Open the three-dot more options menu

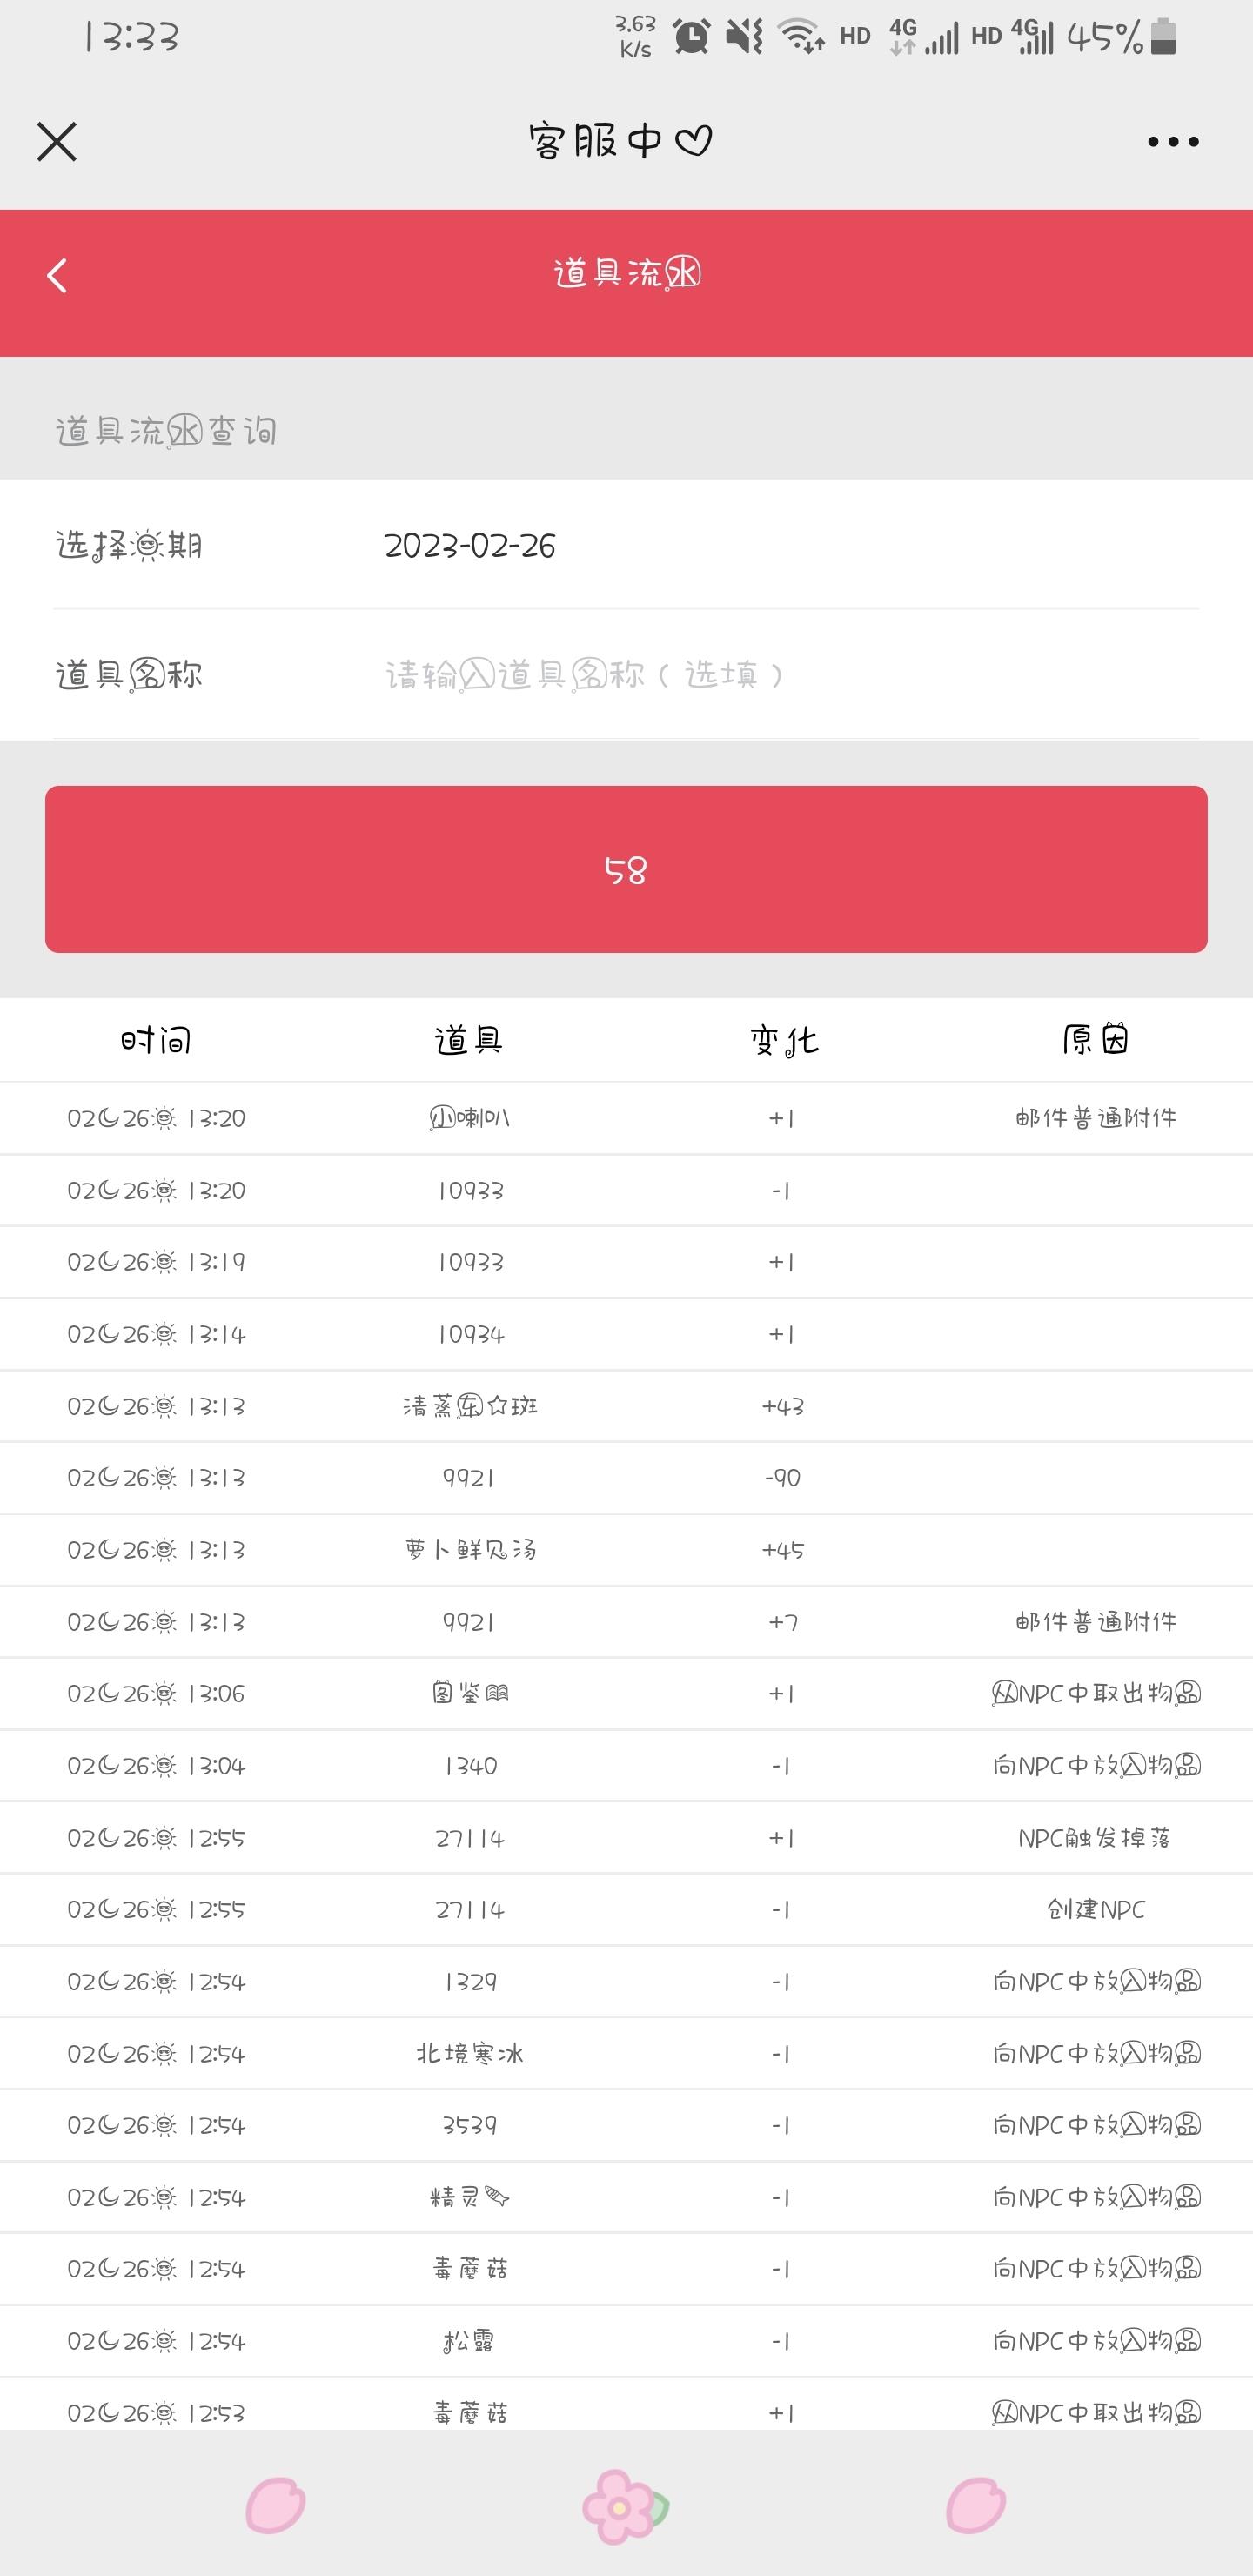tap(1173, 141)
